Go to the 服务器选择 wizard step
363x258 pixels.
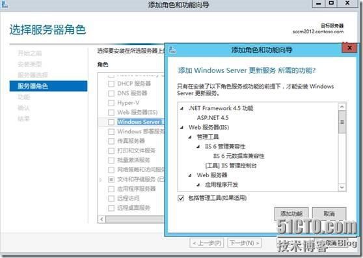[33, 75]
